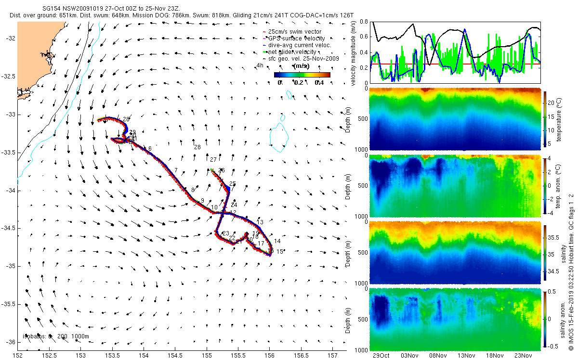Click track day marker 7 on glider path
The image size is (578, 361).
pos(176,170)
